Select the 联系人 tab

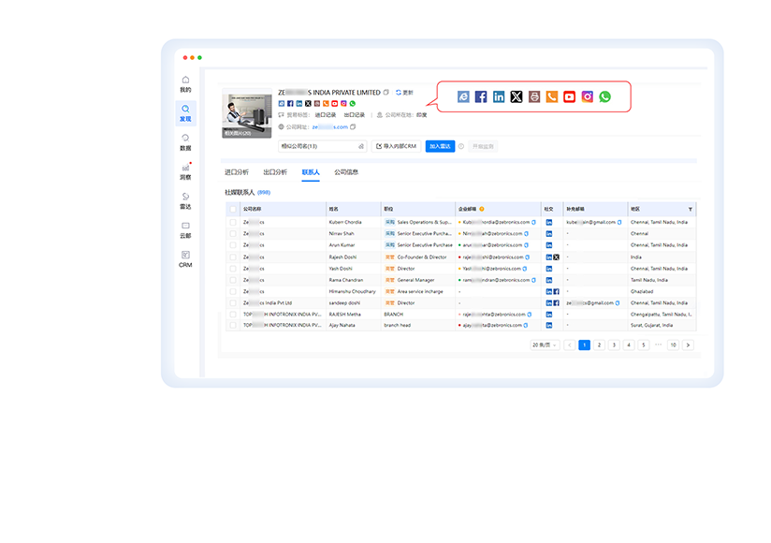pos(311,172)
